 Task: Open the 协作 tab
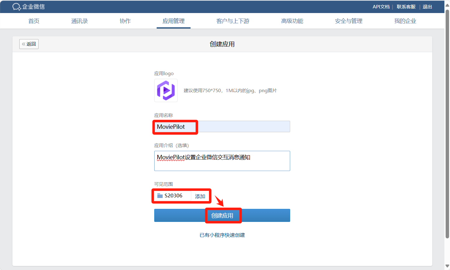click(125, 21)
